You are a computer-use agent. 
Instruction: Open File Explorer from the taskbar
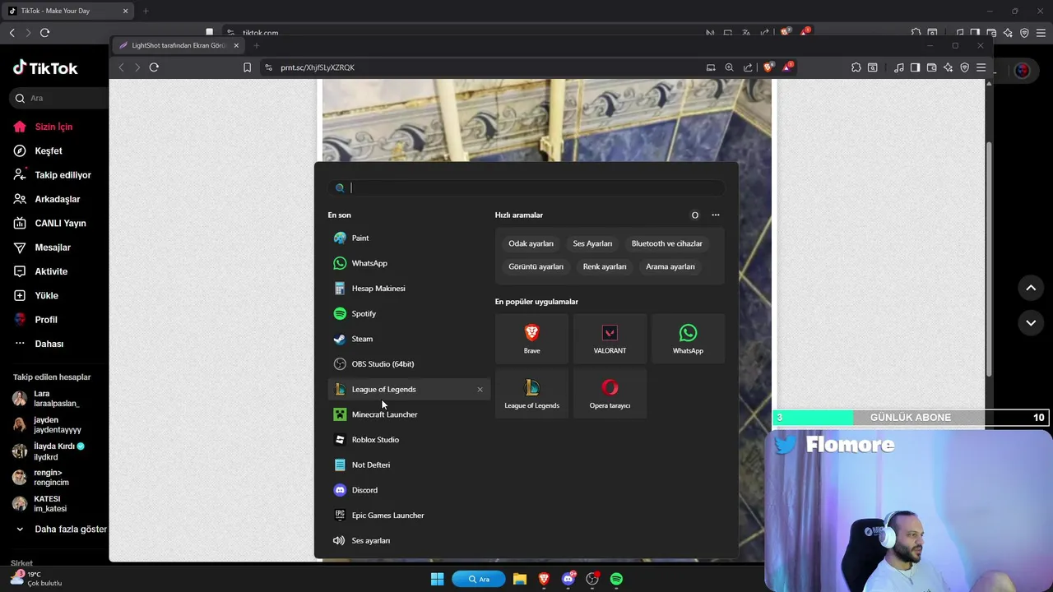520,579
